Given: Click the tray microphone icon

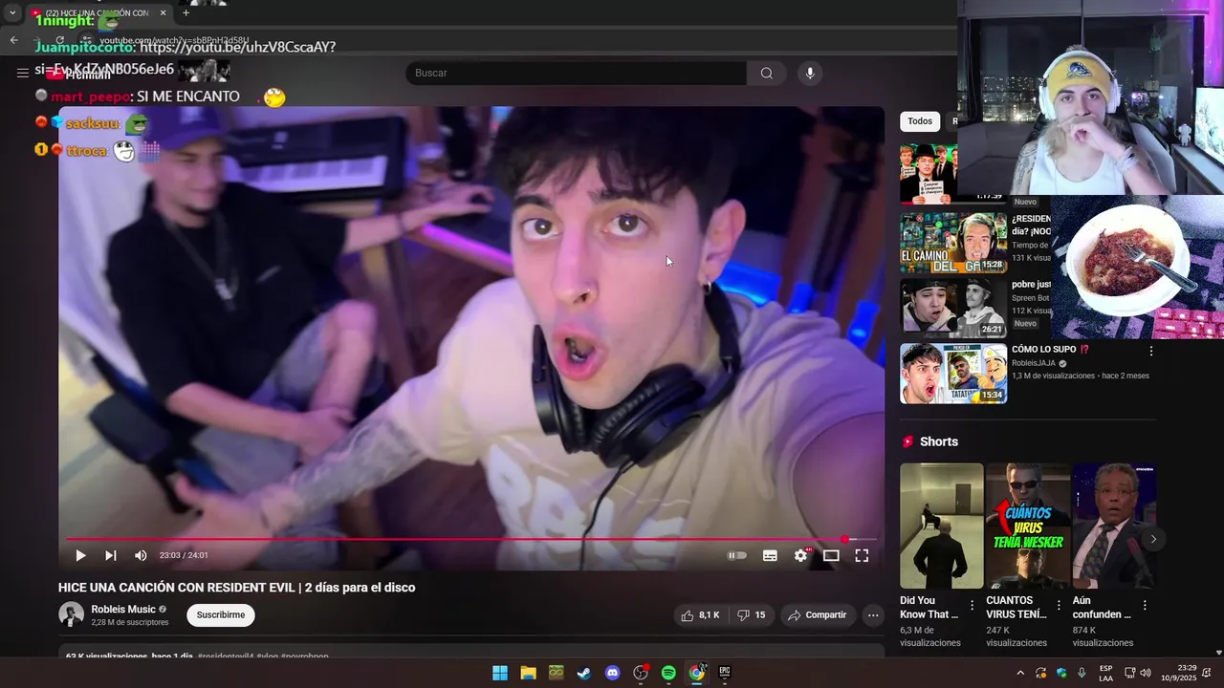Looking at the screenshot, I should [1082, 673].
